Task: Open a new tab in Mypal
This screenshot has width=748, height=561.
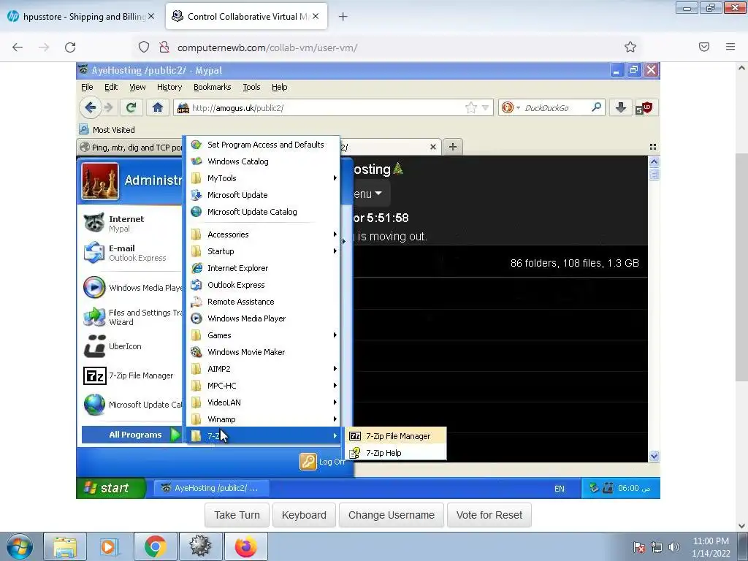Action: pyautogui.click(x=453, y=147)
